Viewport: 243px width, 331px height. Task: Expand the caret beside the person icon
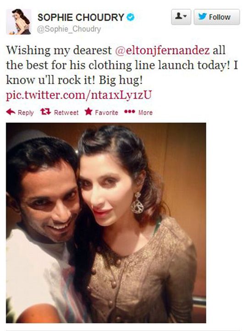pos(185,16)
